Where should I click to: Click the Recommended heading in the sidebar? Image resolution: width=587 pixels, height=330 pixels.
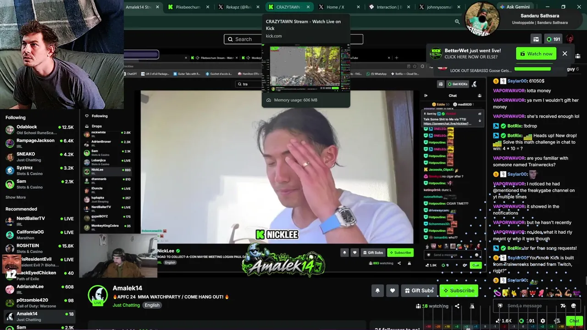21,209
